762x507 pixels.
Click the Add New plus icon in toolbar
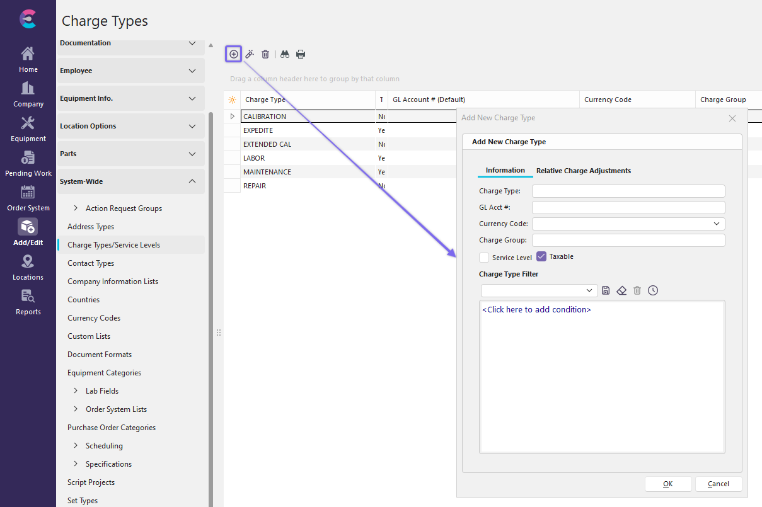pos(234,54)
